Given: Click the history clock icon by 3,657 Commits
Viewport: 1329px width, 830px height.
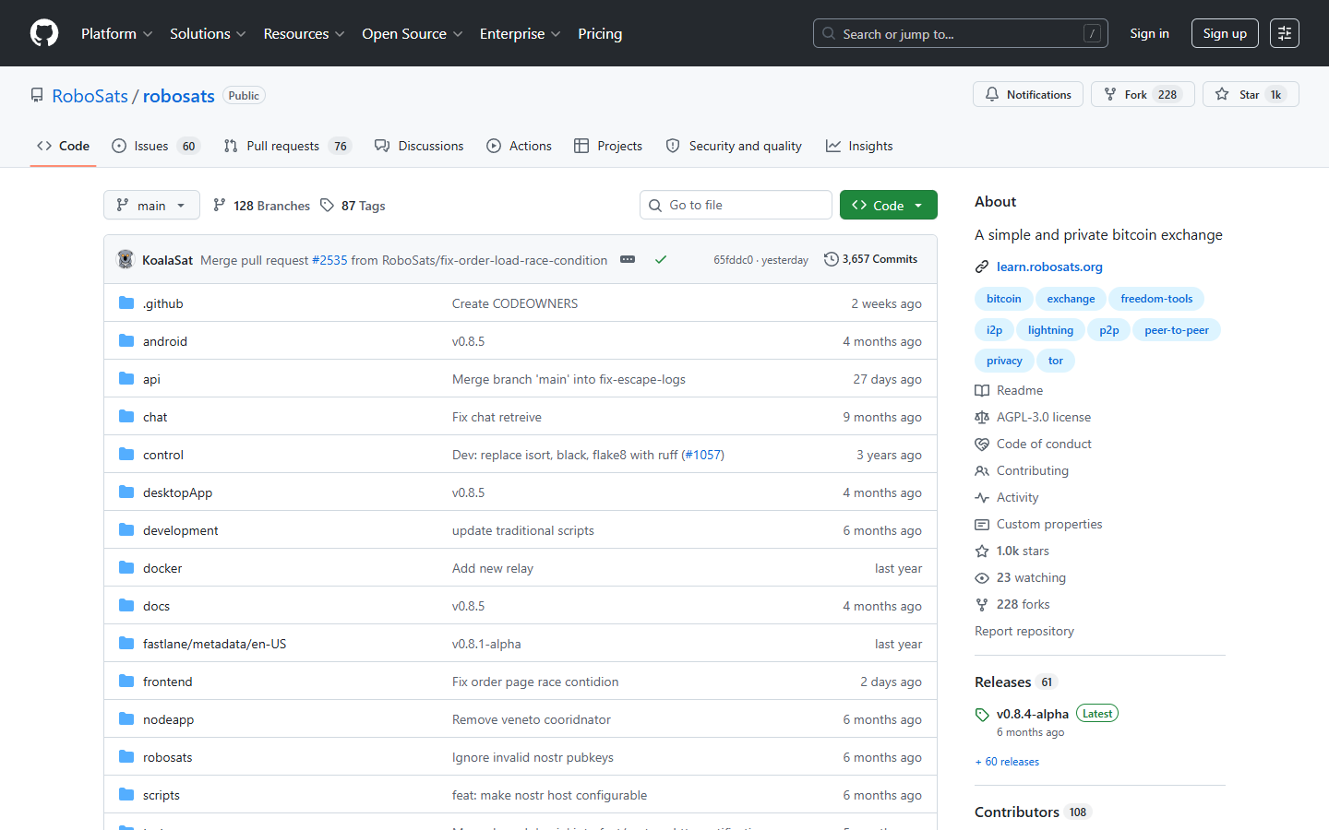Looking at the screenshot, I should click(832, 259).
